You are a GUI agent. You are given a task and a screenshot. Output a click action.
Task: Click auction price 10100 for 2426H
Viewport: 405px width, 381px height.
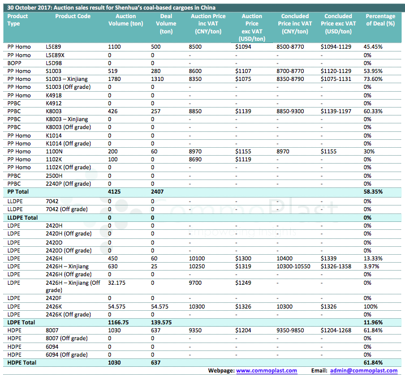tap(197, 259)
